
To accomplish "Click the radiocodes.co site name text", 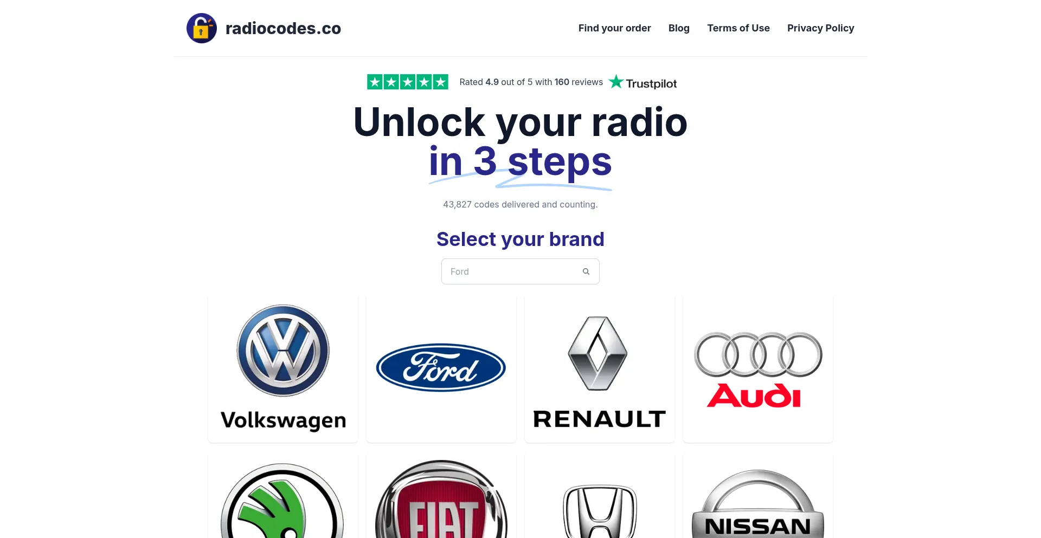I will point(283,28).
